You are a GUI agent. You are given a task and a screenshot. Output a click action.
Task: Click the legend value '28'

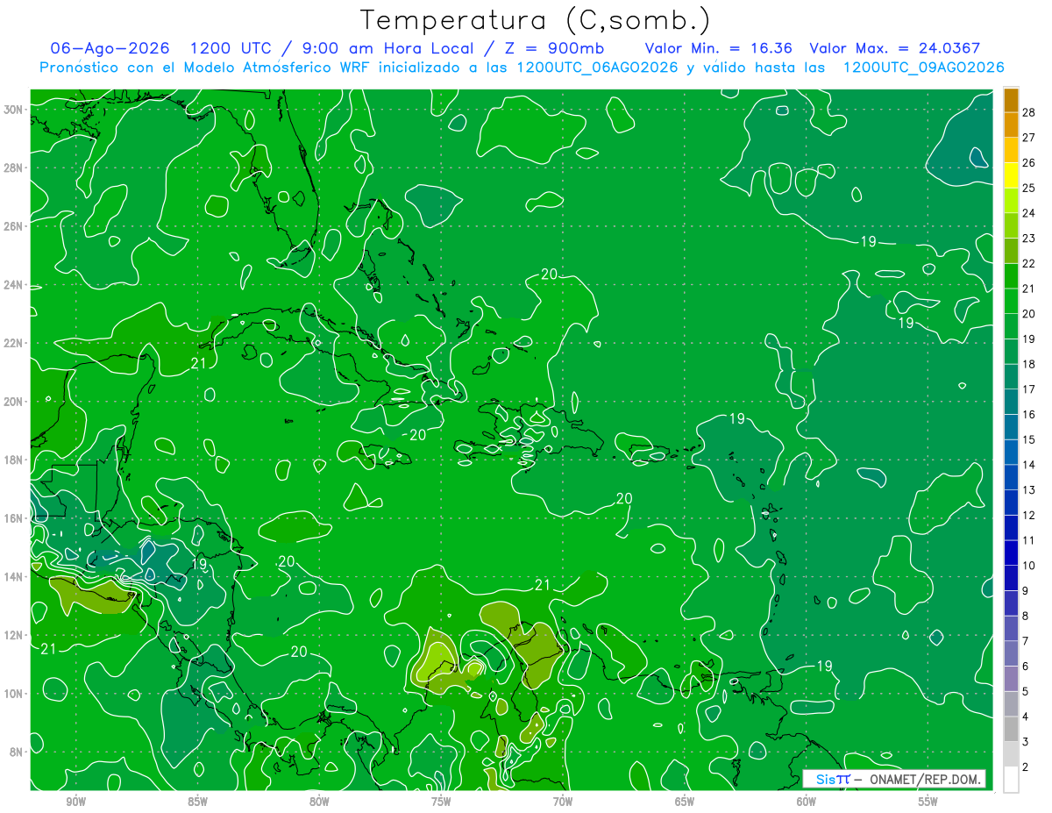pyautogui.click(x=1029, y=112)
